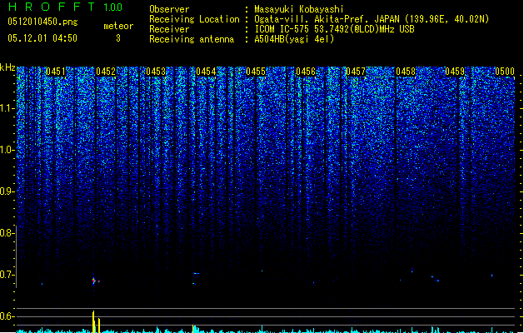
Task: Click the 0456 time marker
Action: [x=306, y=72]
